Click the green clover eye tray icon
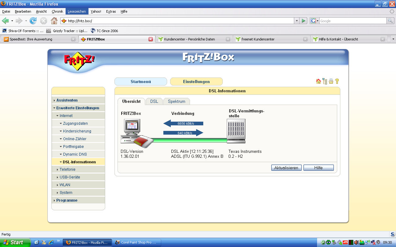This screenshot has width=396, height=247. click(328, 242)
